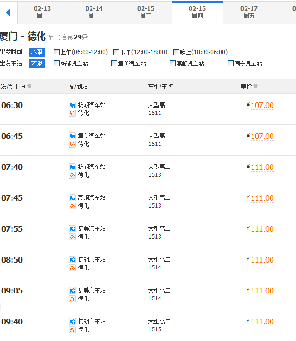Select the 02-16 周四 date tab
296x341 pixels.
tap(197, 12)
